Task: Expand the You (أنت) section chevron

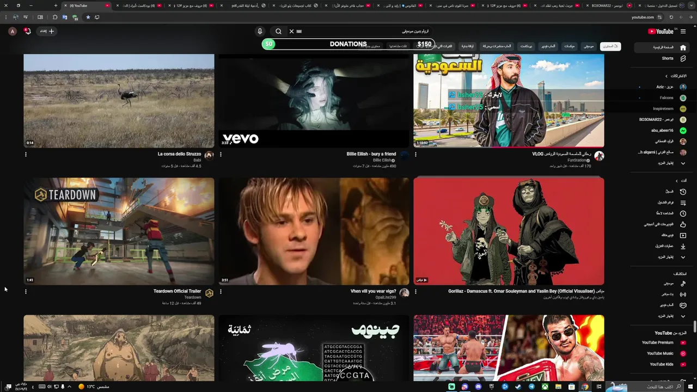Action: pos(676,181)
